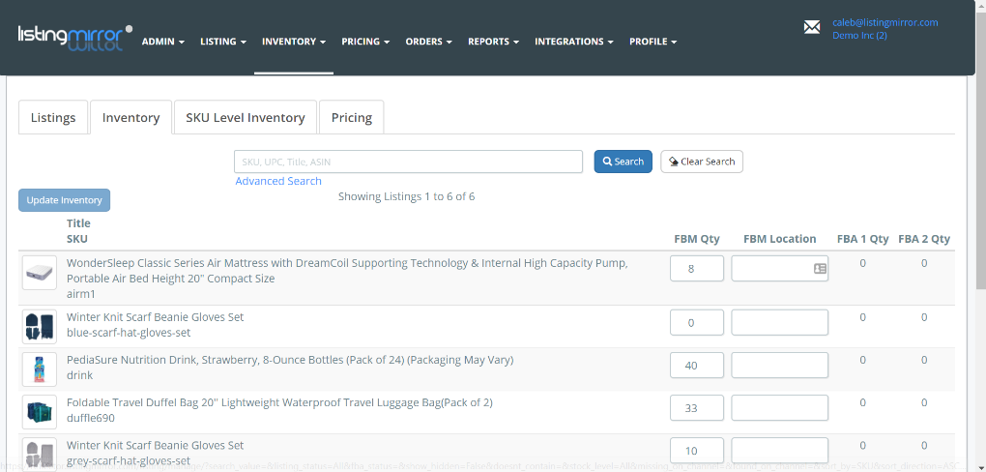Focus the SKU, UPC, Title, ASIN search box

pos(408,162)
